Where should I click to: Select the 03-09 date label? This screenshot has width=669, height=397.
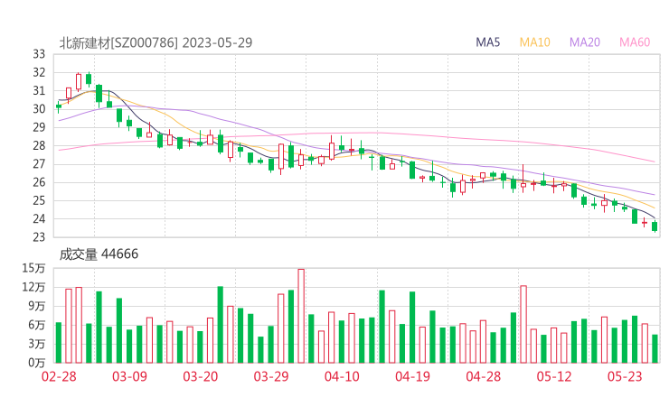click(129, 376)
